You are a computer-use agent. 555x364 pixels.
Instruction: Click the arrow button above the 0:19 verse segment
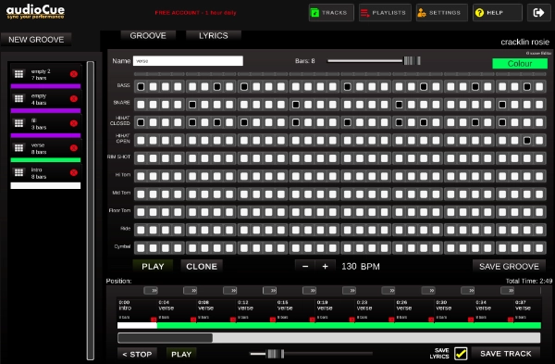tap(349, 291)
